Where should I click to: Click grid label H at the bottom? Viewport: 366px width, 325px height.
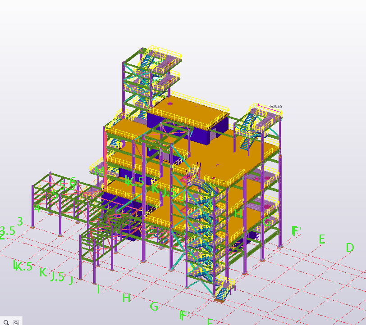127,298
